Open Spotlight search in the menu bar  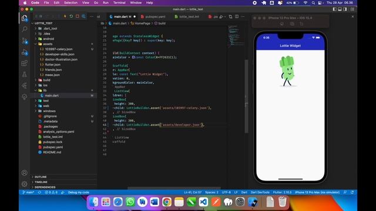point(313,3)
